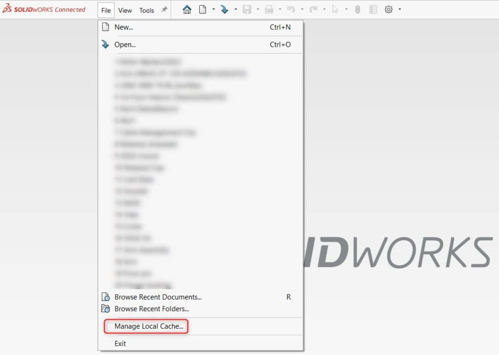Expand the dropdown arrow beside Open icon
This screenshot has width=499, height=355.
[x=236, y=10]
